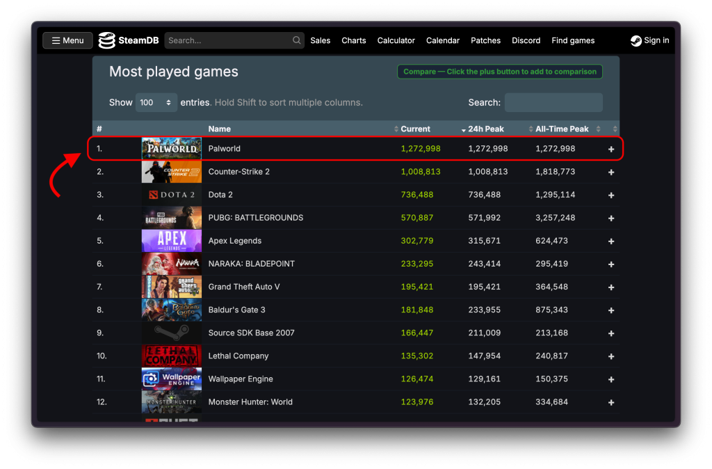Image resolution: width=712 pixels, height=469 pixels.
Task: Click the Lethal Company thumbnail
Action: point(172,356)
